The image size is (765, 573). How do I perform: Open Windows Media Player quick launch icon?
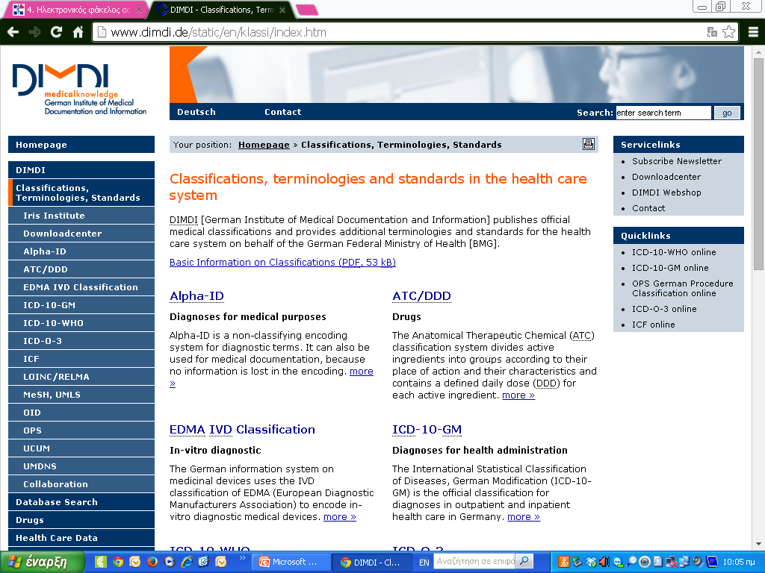pyautogui.click(x=170, y=562)
